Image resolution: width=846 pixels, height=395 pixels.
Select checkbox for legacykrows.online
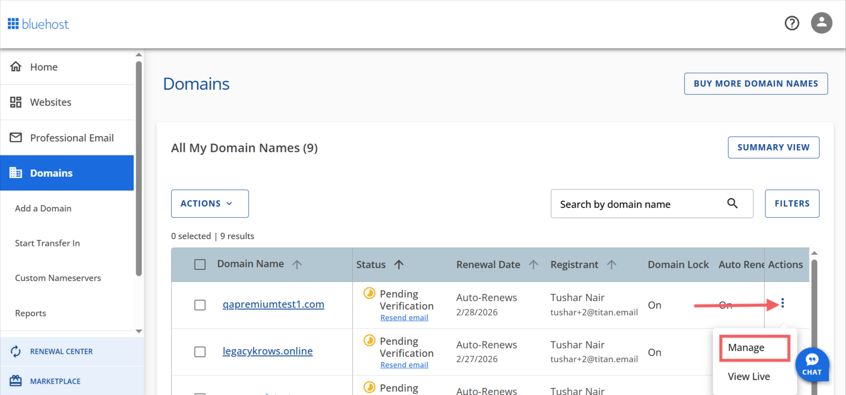(x=200, y=352)
